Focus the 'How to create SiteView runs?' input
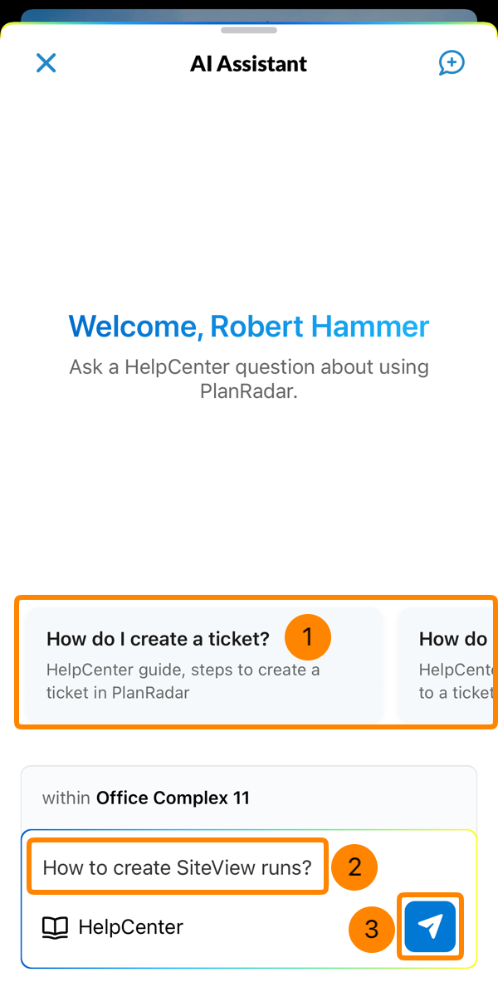Image resolution: width=498 pixels, height=992 pixels. tap(177, 868)
